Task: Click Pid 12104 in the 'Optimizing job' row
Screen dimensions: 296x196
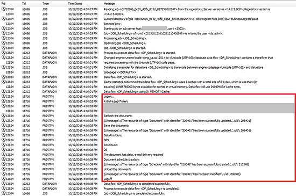Action: coord(10,43)
